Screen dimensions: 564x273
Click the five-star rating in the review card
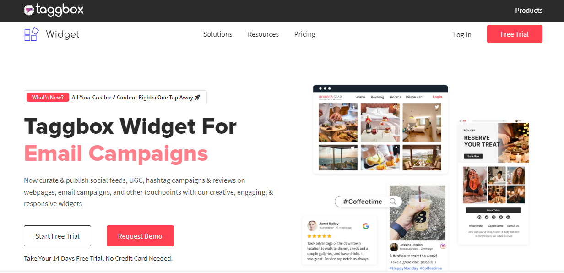(319, 236)
